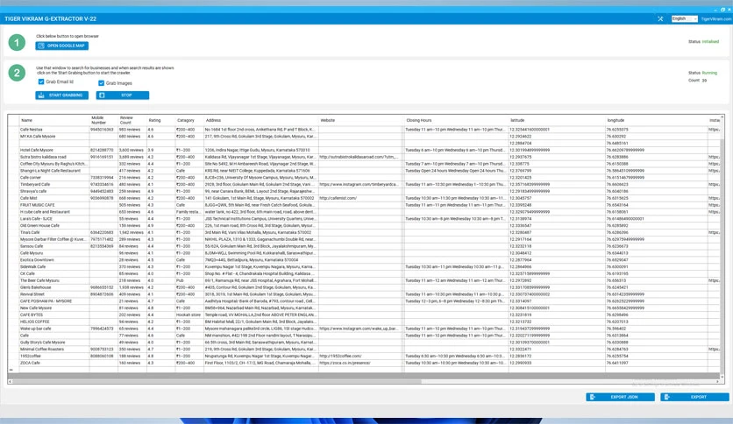
Task: Click the Start Grabbing button
Action: (x=61, y=95)
